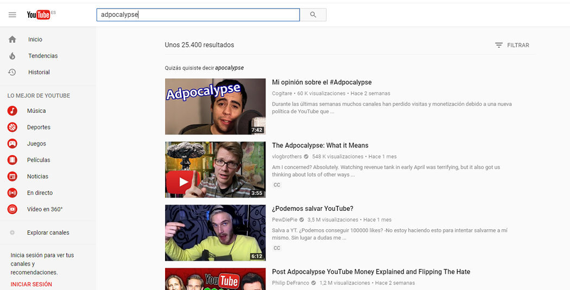
Task: Click the apocalypse spelling suggestion
Action: click(230, 68)
